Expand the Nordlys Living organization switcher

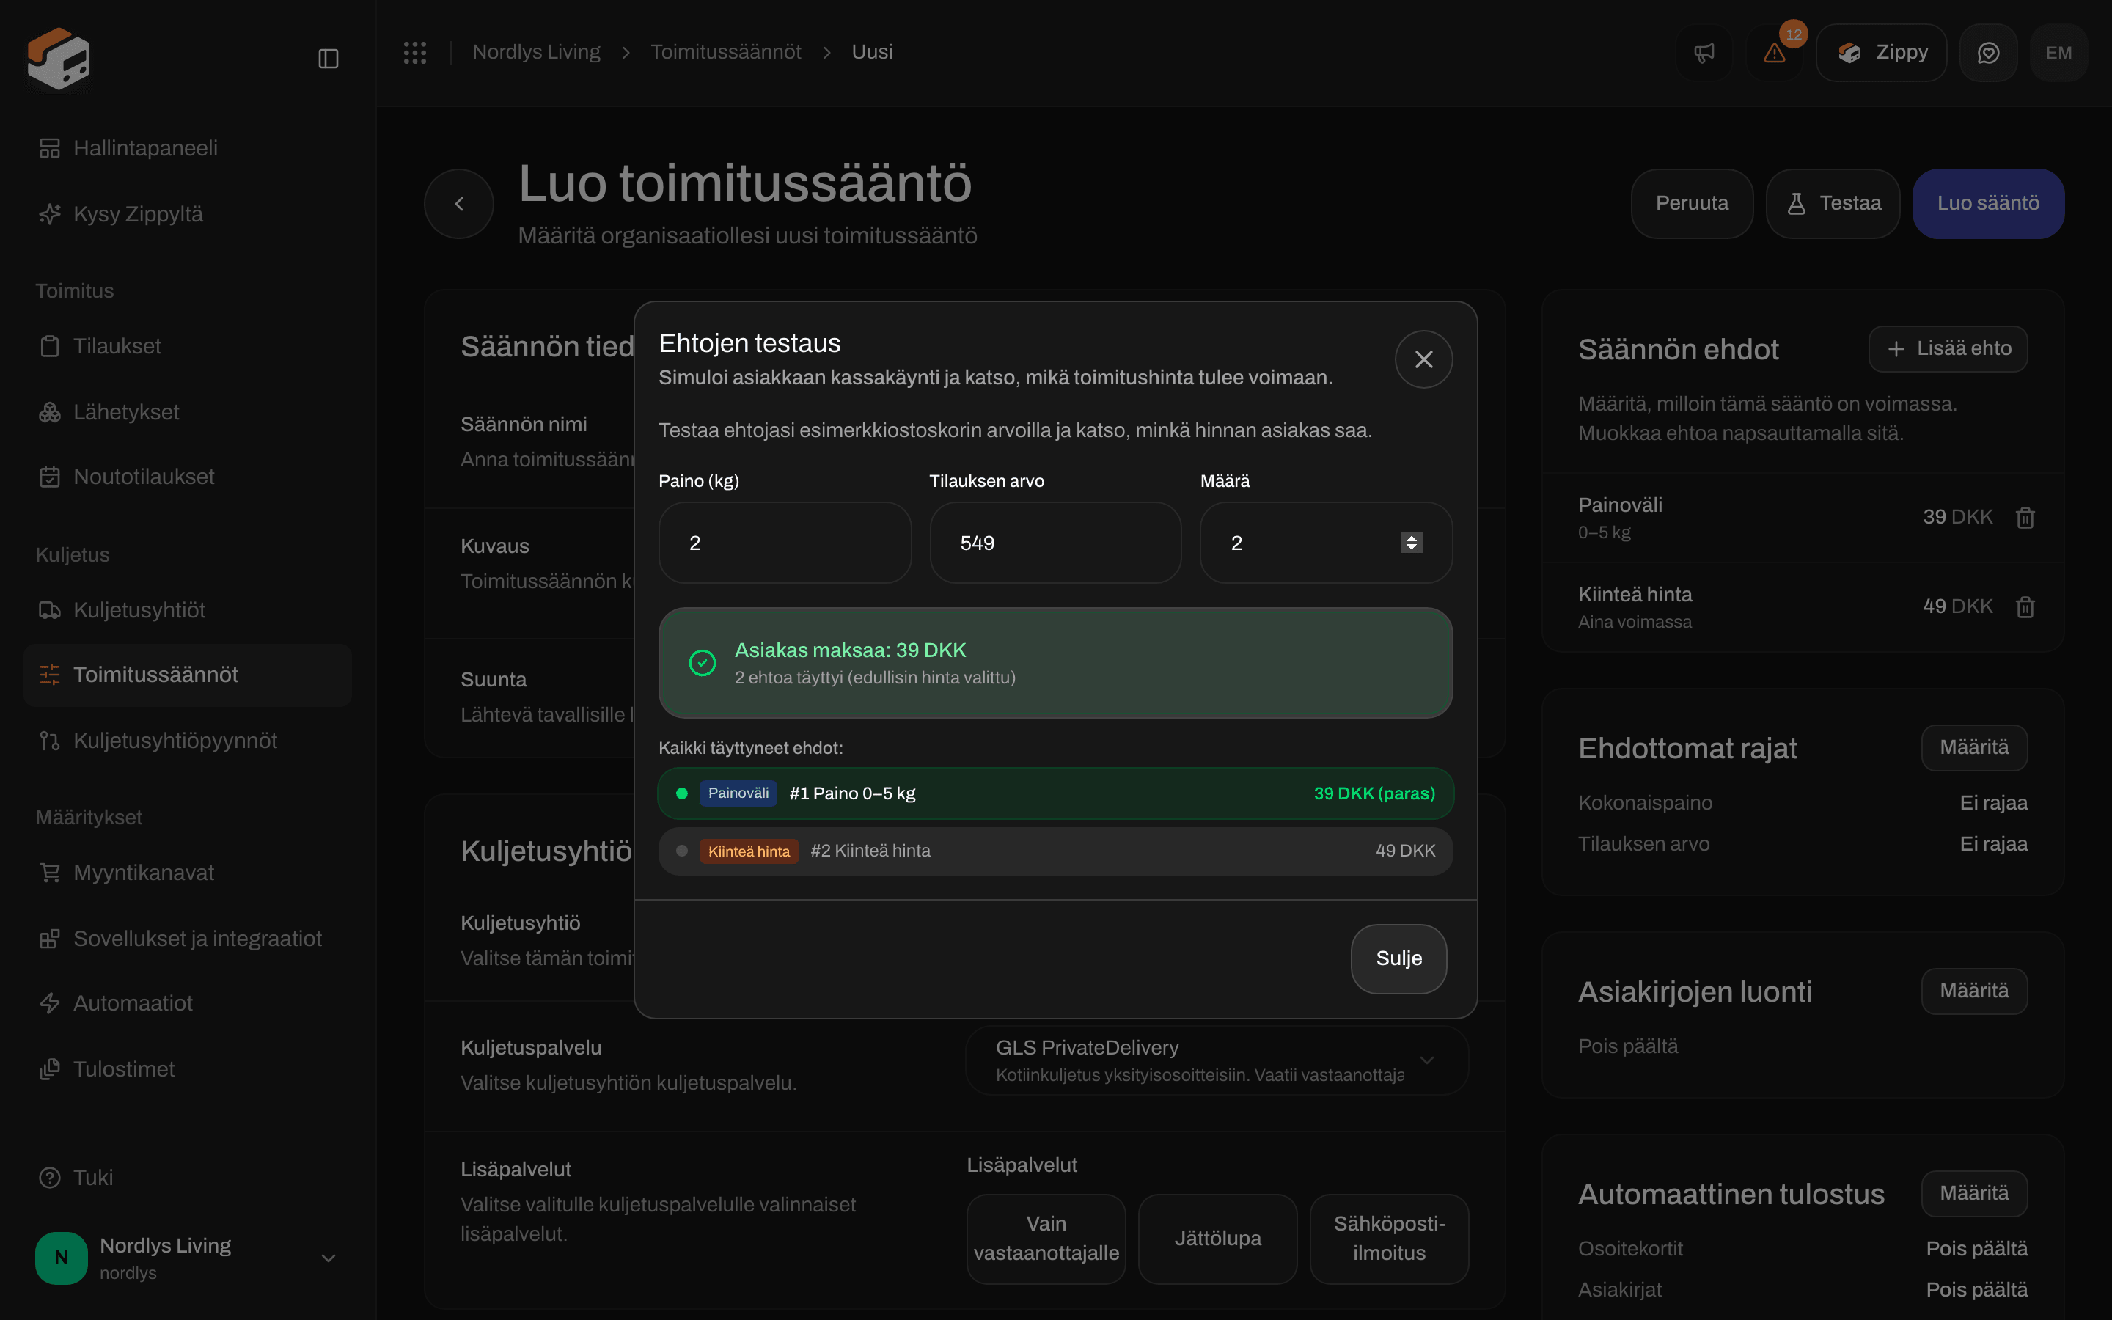[x=188, y=1258]
